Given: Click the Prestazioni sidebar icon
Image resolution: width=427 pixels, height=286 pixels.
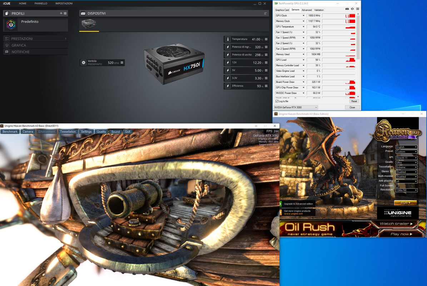Looking at the screenshot, I should 7,39.
